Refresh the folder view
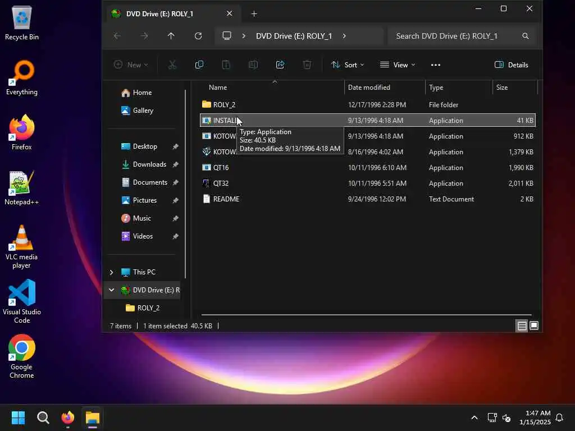Screen dimensions: 575x431 198,36
